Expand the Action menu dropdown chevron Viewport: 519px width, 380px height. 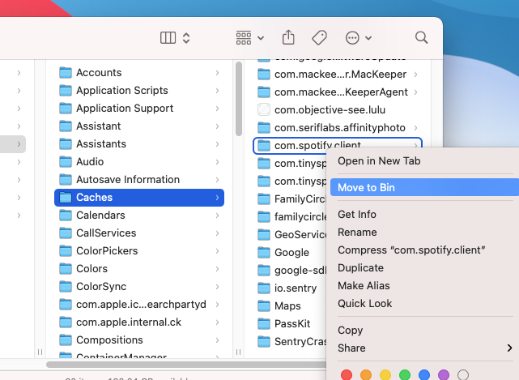click(x=368, y=38)
